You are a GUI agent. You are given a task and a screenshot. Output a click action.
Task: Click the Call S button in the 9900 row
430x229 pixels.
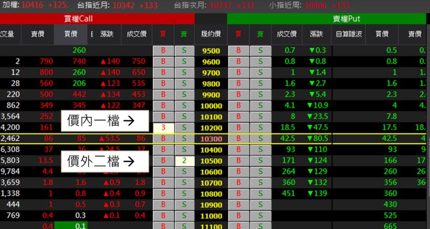pyautogui.click(x=184, y=95)
